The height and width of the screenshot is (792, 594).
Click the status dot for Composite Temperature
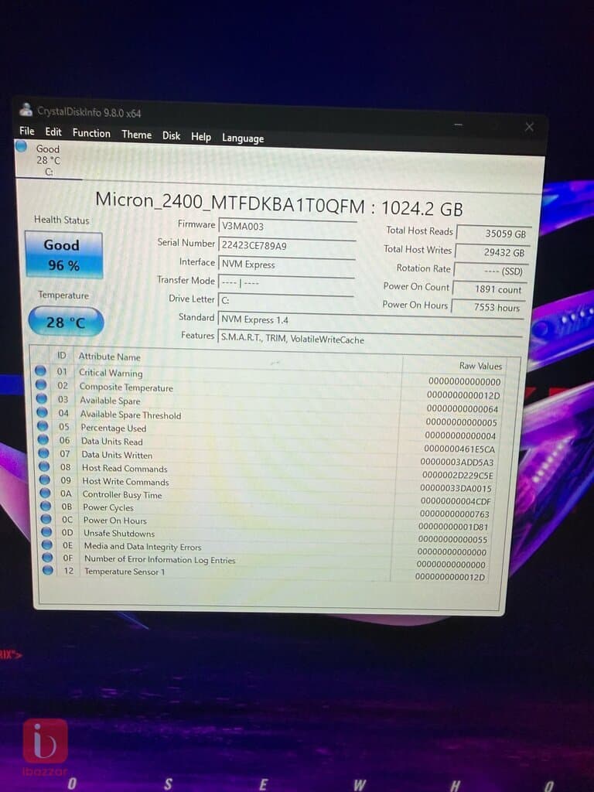42,385
